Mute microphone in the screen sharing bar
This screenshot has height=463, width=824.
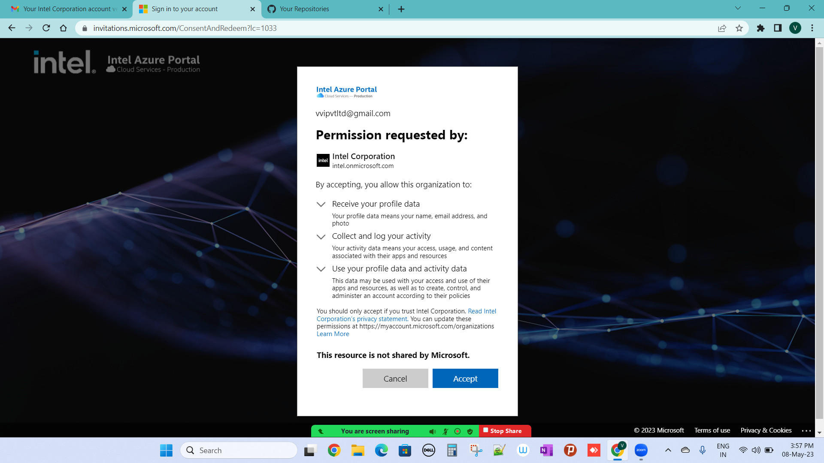coord(445,431)
